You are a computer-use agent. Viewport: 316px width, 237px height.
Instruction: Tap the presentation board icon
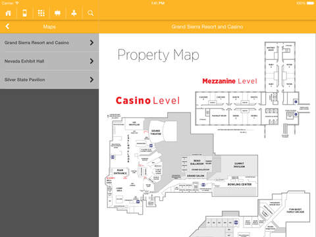pos(57,13)
